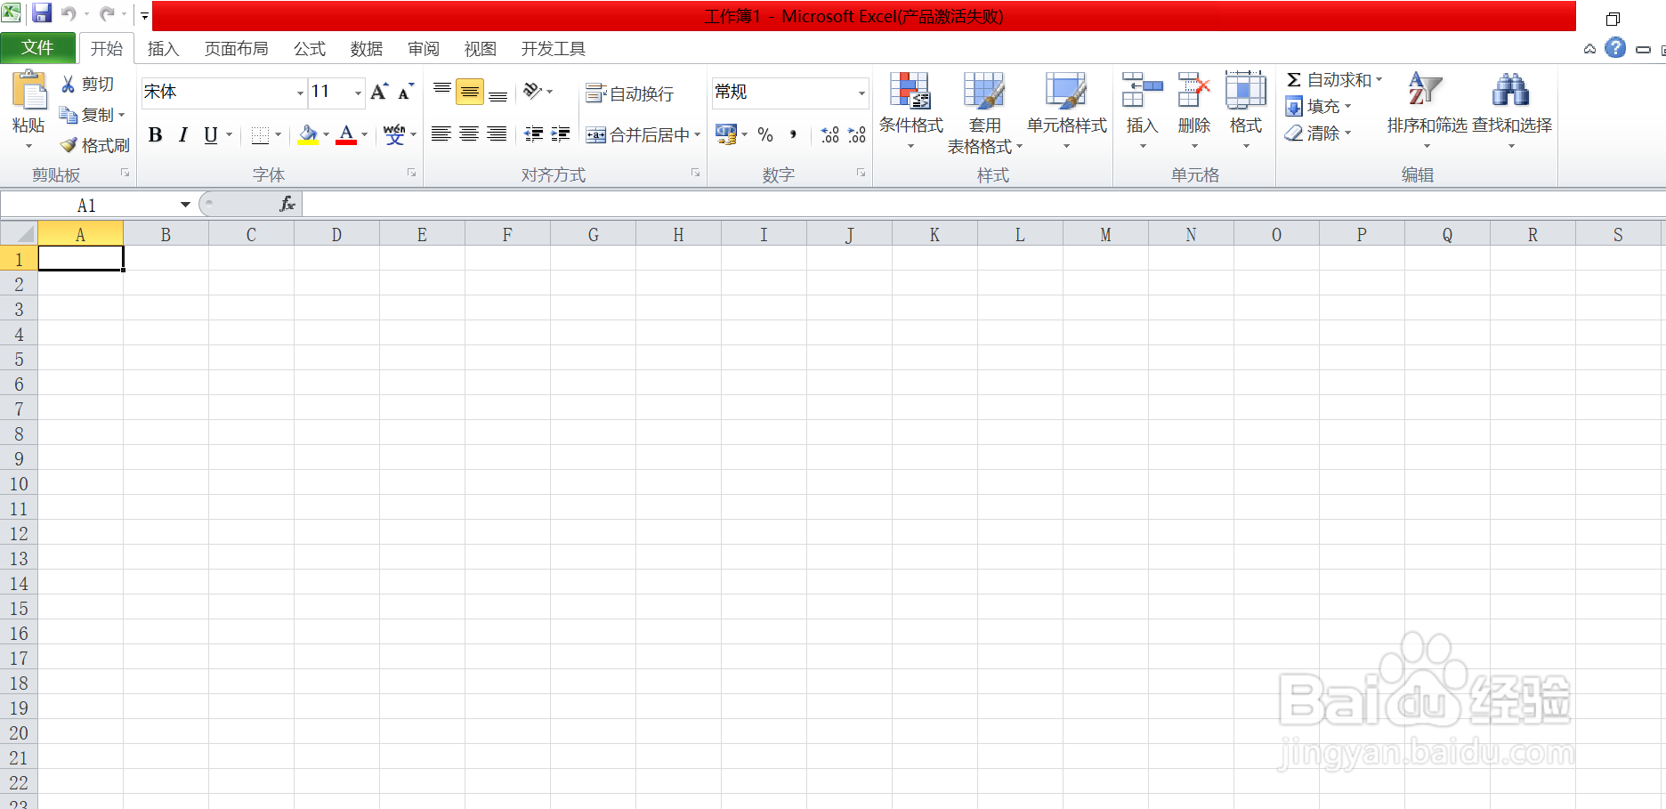Click the Delete cells (删除) icon

(x=1193, y=90)
